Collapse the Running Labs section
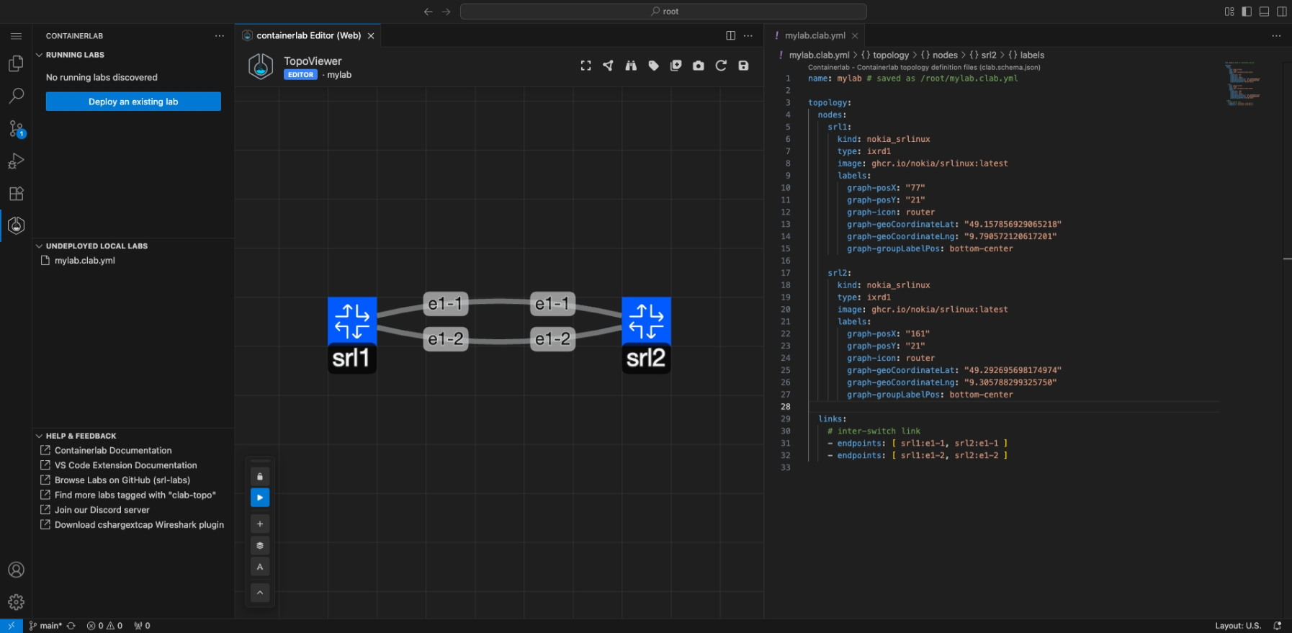This screenshot has width=1292, height=633. pos(75,55)
